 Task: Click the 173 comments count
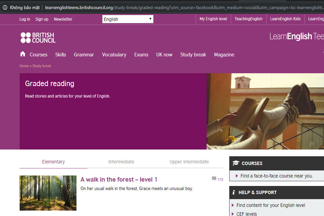(x=220, y=180)
